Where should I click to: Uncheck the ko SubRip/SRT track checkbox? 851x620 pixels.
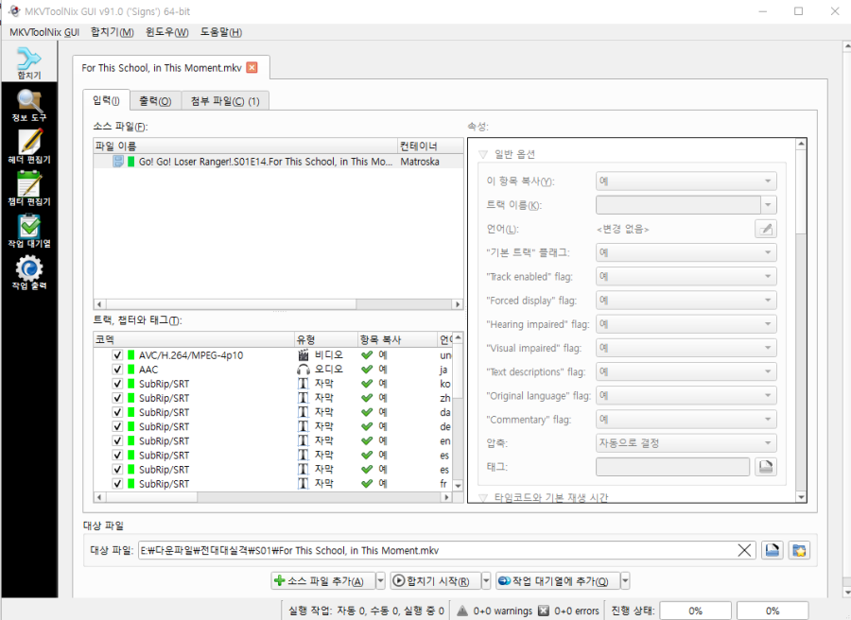pos(117,384)
